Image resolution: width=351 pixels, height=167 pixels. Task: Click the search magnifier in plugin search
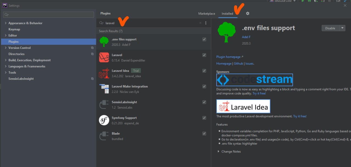pos(101,23)
